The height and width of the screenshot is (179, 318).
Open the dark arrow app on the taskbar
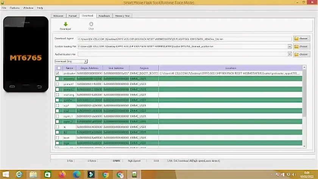(x=91, y=174)
